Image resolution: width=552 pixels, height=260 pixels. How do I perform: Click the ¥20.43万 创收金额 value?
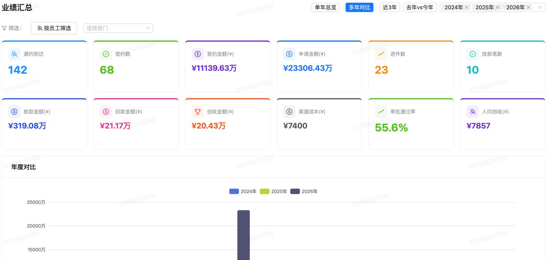point(209,126)
